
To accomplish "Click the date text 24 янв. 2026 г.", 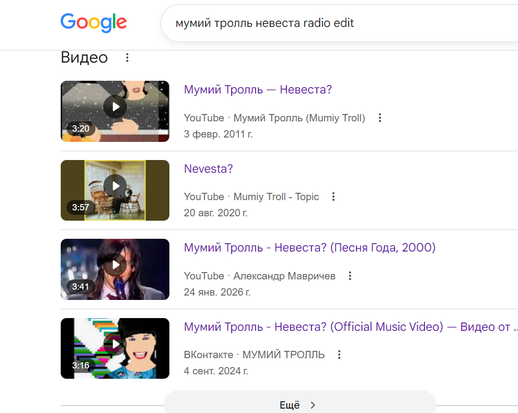I will tap(217, 292).
